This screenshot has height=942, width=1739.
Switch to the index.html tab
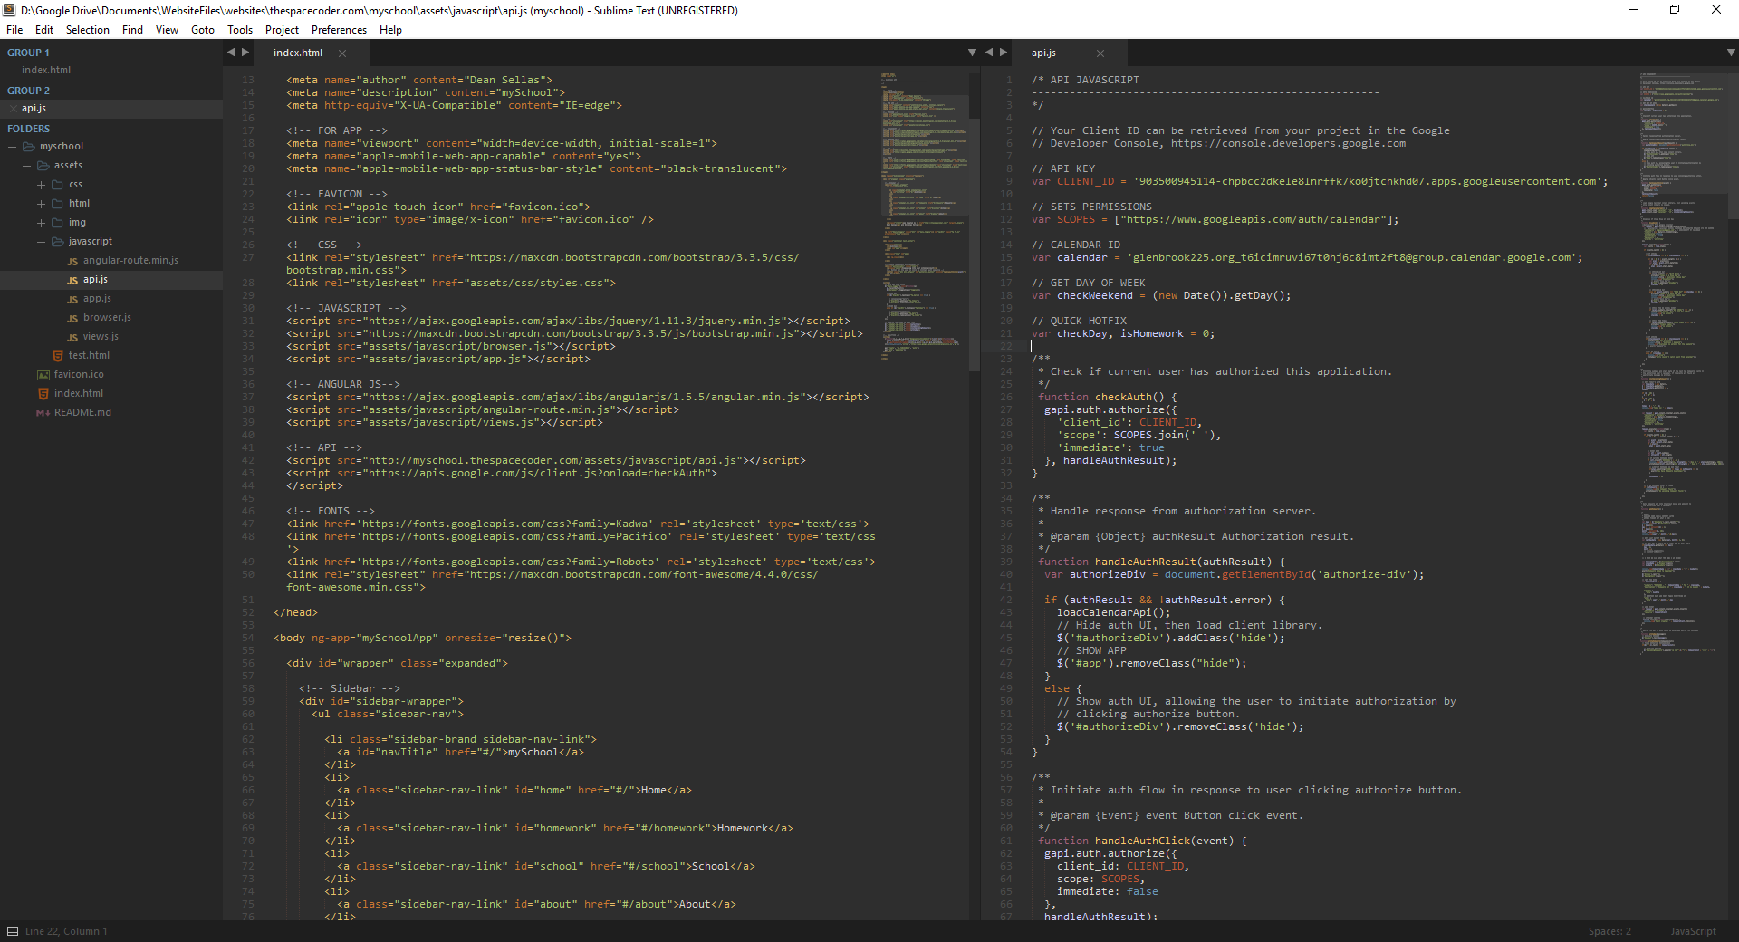(x=298, y=53)
